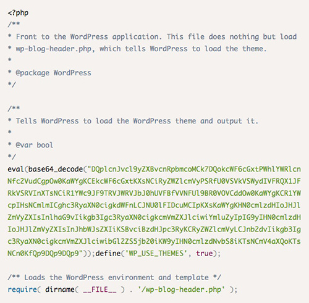This screenshot has height=303, width=309.
Task: Click the '/wp-blog-header.php' string
Action: point(181,289)
